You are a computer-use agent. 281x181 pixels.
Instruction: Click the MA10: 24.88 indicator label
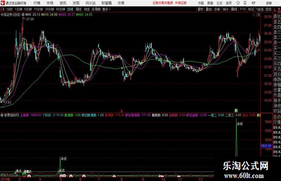49,15
